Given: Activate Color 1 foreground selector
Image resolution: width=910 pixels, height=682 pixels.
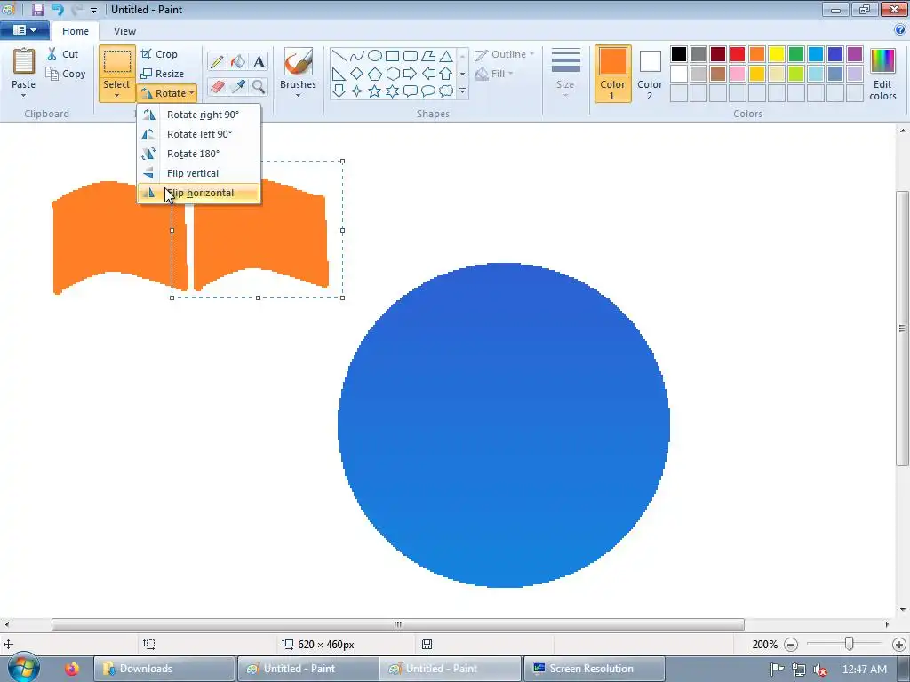Looking at the screenshot, I should (613, 75).
